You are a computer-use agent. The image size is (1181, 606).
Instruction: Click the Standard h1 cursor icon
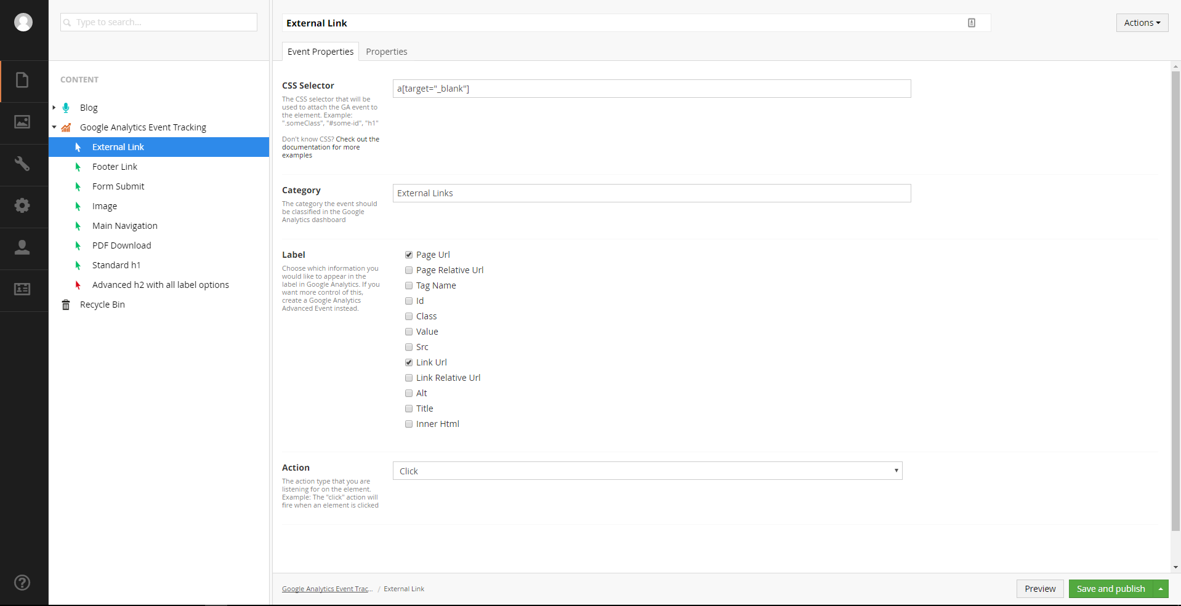[x=78, y=265]
